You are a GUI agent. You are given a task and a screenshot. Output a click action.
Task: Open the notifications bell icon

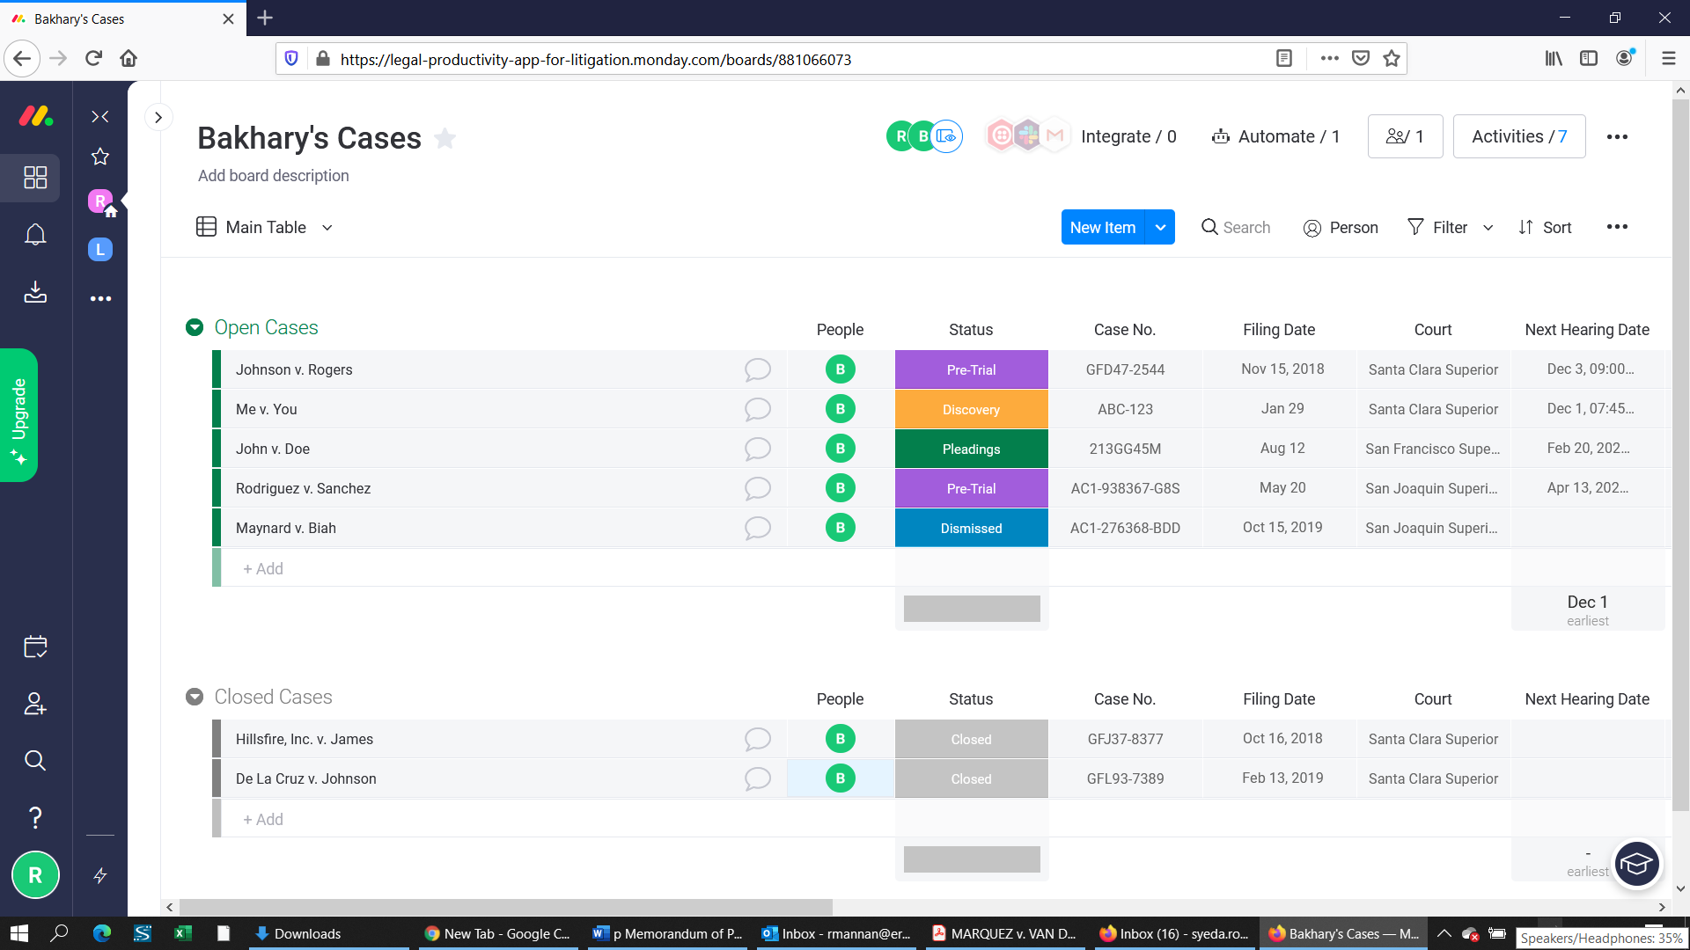35,235
